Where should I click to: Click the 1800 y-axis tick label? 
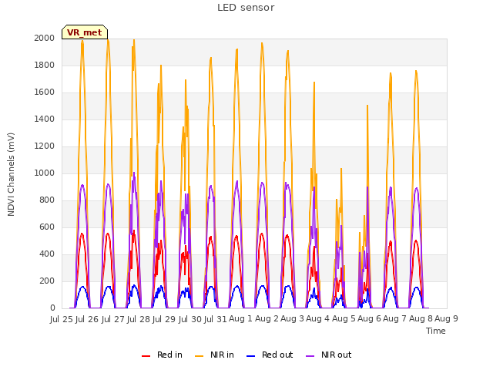point(45,65)
